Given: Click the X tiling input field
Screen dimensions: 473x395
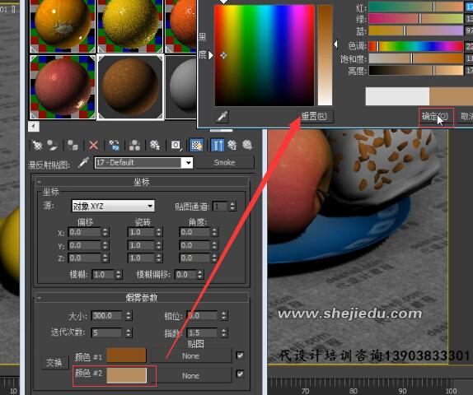Looking at the screenshot, I should 141,232.
